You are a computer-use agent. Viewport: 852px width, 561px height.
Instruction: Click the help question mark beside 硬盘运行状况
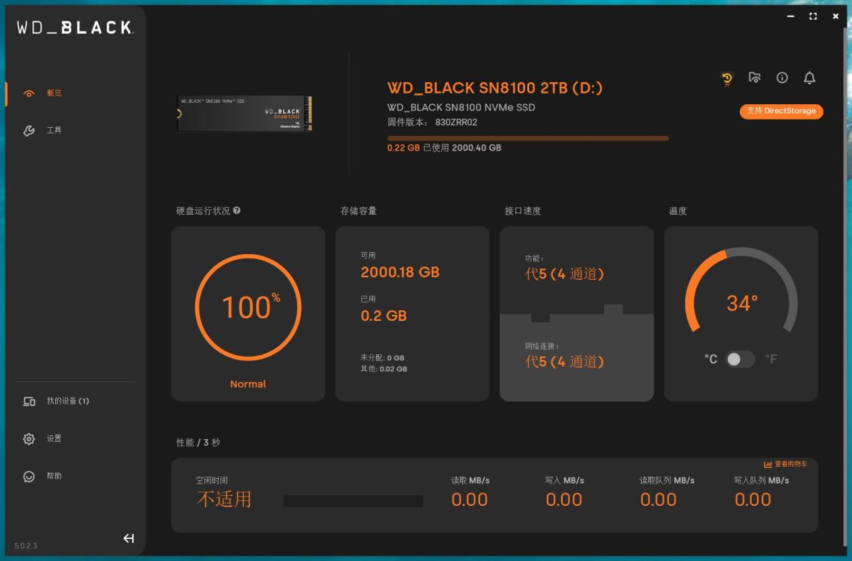click(237, 211)
